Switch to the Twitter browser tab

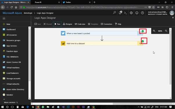77,2
